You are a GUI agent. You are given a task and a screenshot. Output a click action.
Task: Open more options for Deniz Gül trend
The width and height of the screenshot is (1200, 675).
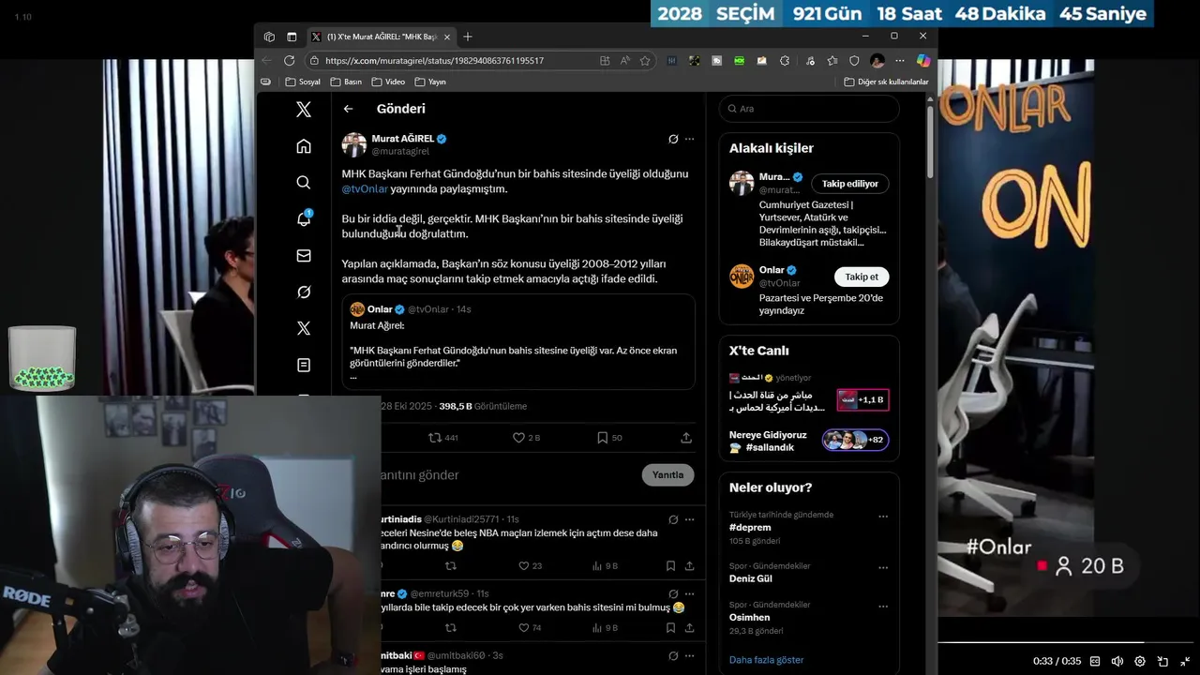click(883, 567)
